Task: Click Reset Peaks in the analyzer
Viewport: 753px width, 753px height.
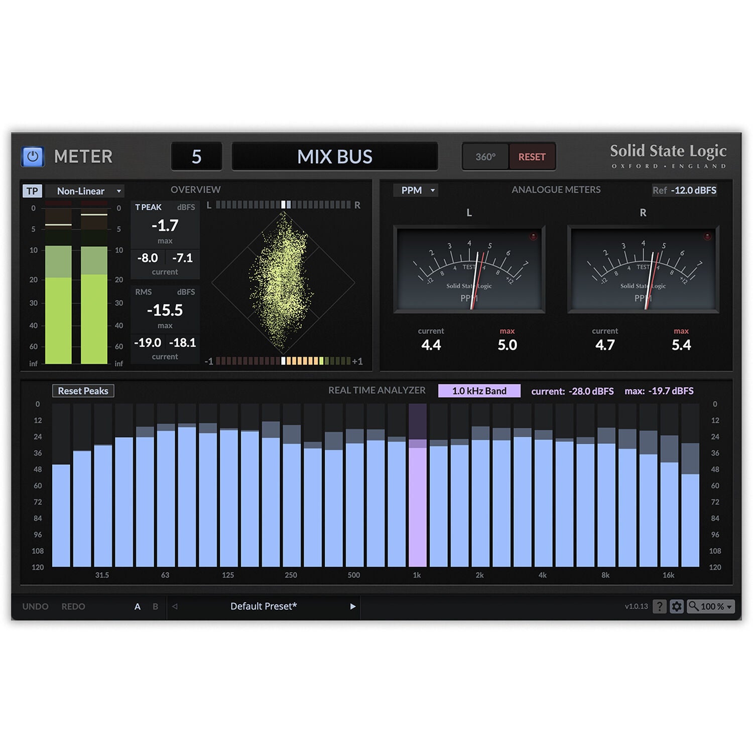Action: [x=83, y=391]
